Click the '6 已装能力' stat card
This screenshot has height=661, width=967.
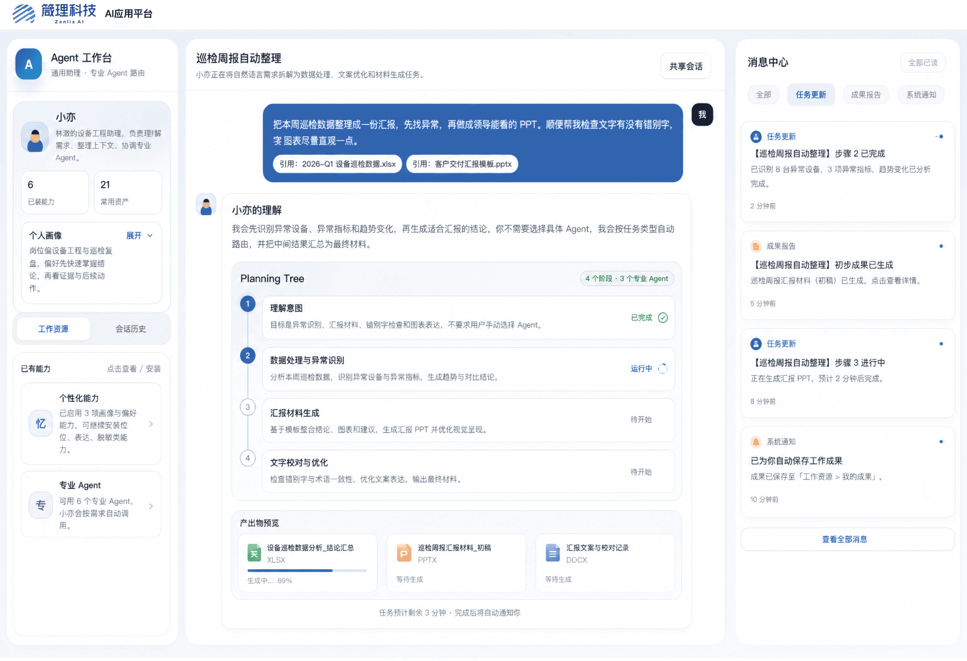(55, 193)
